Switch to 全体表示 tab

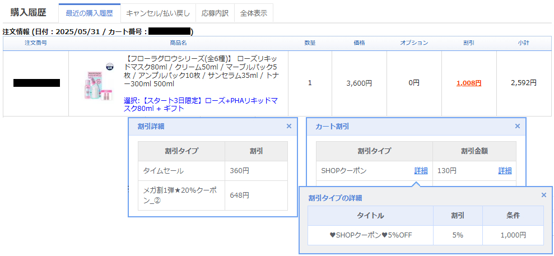[254, 13]
